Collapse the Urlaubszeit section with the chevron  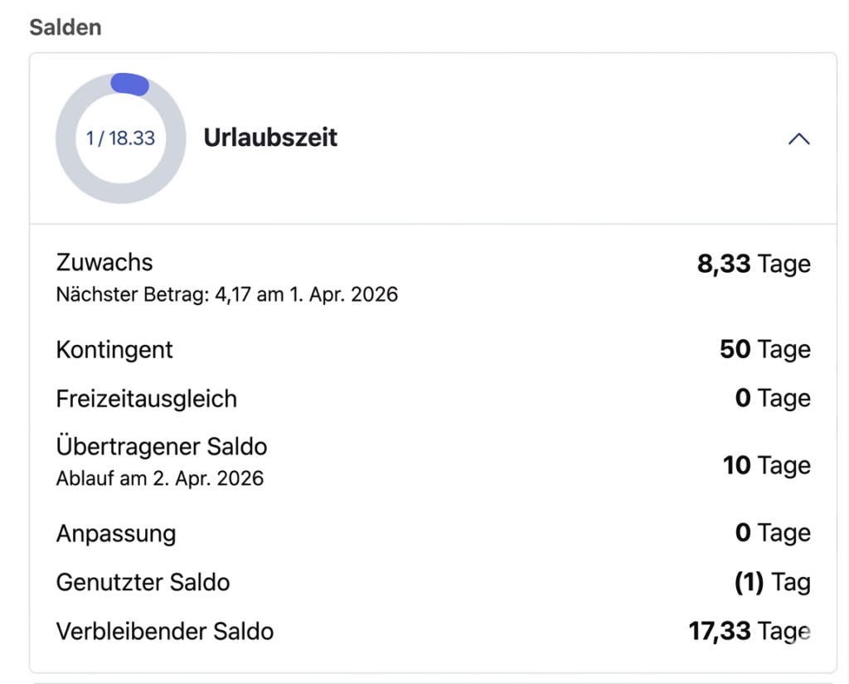click(798, 139)
